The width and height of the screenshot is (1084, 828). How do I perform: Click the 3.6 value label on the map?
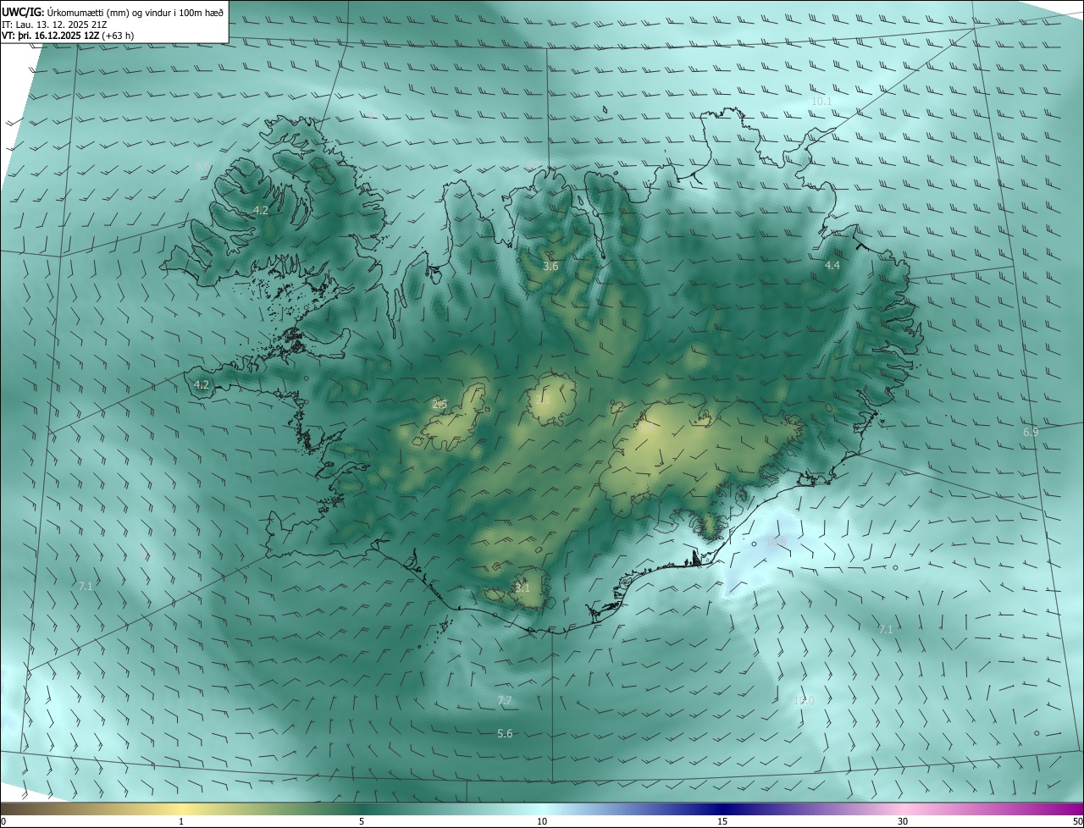[x=550, y=267]
